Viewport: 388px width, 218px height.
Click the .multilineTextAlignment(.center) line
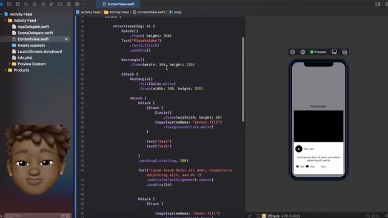click(x=180, y=180)
